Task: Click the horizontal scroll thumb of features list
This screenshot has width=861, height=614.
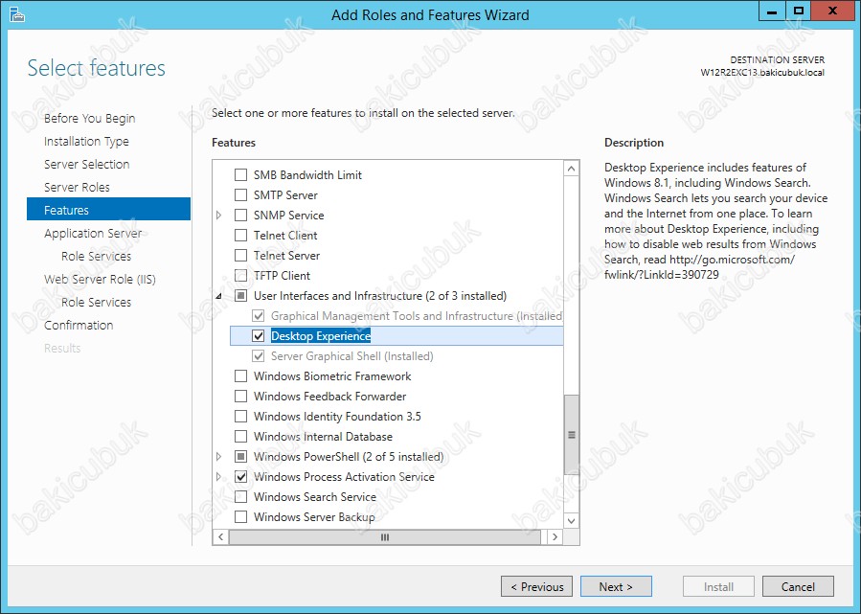Action: pos(385,537)
